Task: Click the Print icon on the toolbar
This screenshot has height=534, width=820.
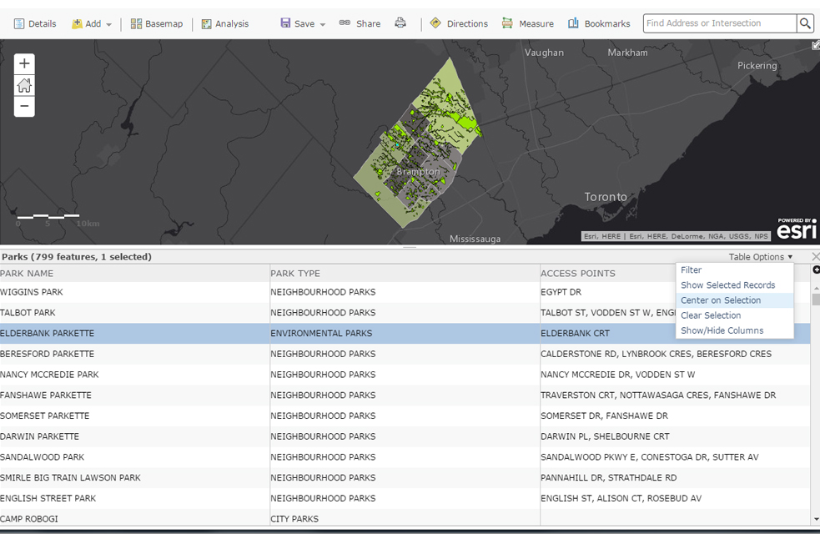Action: (400, 23)
